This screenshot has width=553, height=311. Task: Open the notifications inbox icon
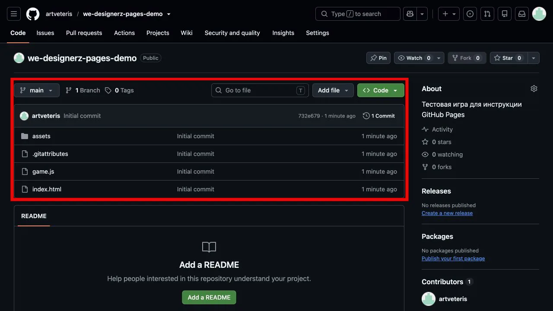[522, 14]
